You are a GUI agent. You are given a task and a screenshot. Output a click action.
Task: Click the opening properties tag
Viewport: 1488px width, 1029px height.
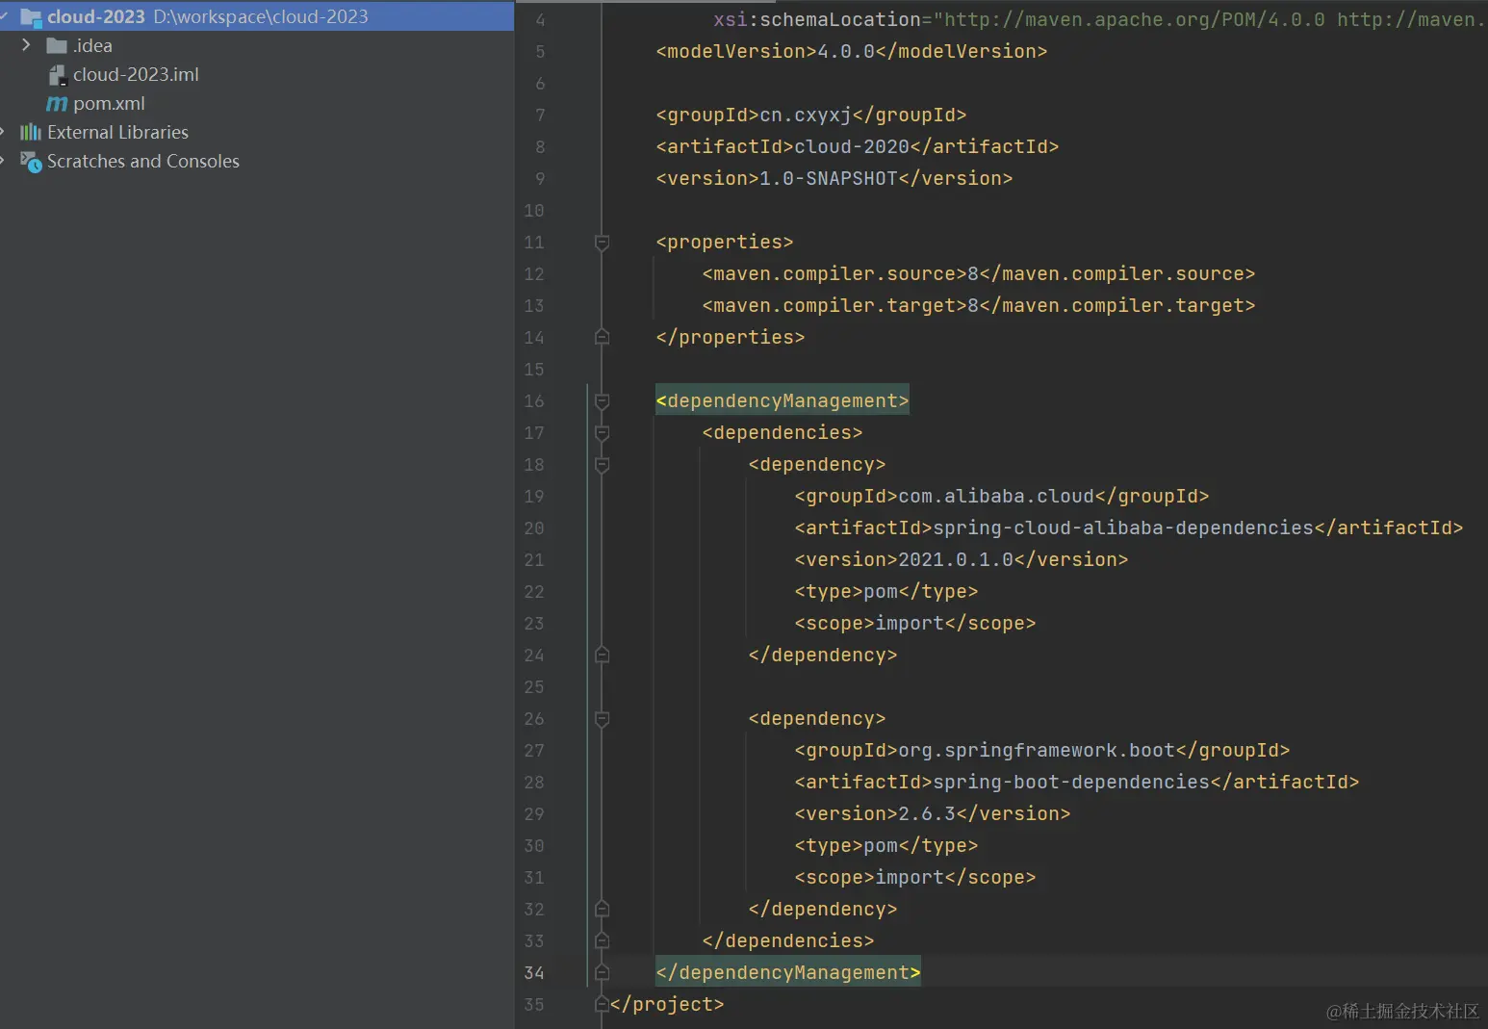pyautogui.click(x=724, y=242)
